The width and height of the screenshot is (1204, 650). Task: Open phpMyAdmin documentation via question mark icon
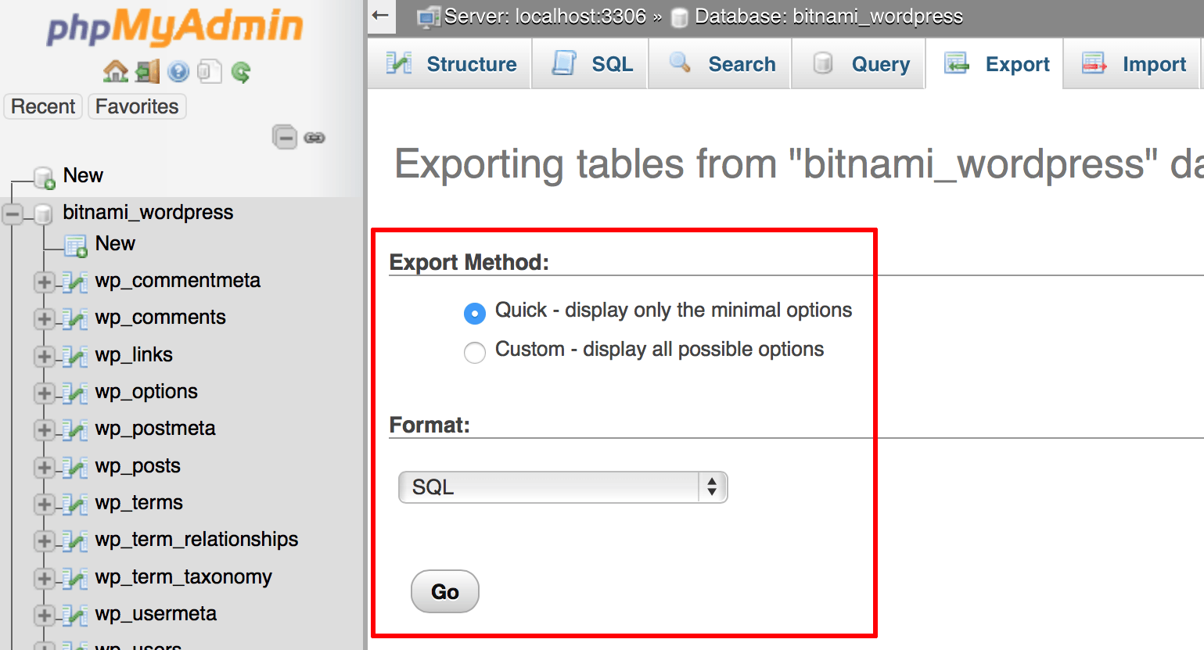(178, 71)
